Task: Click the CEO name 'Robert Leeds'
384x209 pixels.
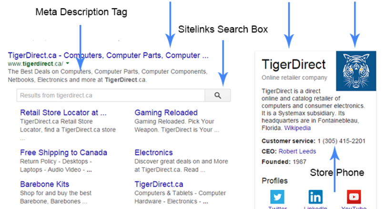Action: click(x=297, y=151)
